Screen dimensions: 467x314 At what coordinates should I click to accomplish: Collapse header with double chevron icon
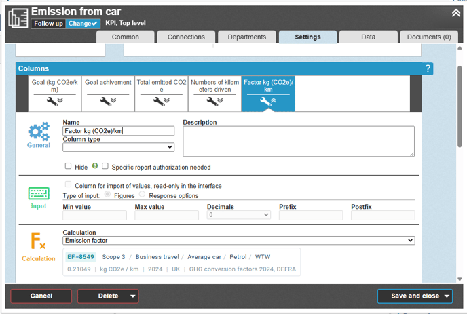click(455, 13)
